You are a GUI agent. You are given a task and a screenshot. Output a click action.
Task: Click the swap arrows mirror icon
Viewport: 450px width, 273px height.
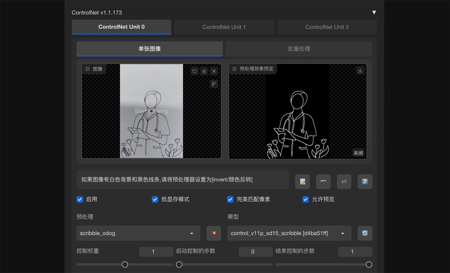coord(344,182)
